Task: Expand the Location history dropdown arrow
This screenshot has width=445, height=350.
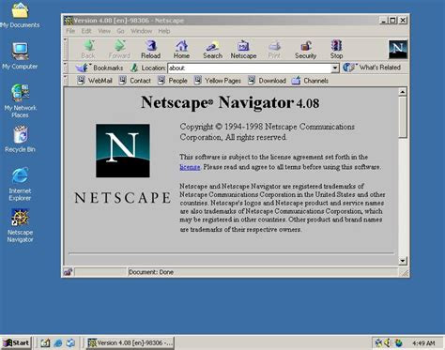Action: (335, 68)
